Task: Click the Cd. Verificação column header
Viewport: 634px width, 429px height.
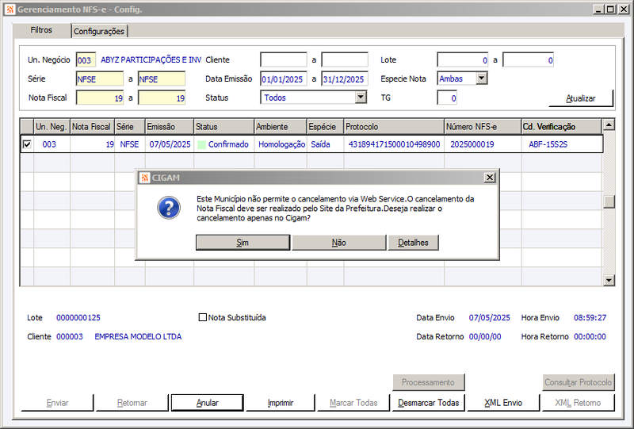Action: (x=562, y=127)
